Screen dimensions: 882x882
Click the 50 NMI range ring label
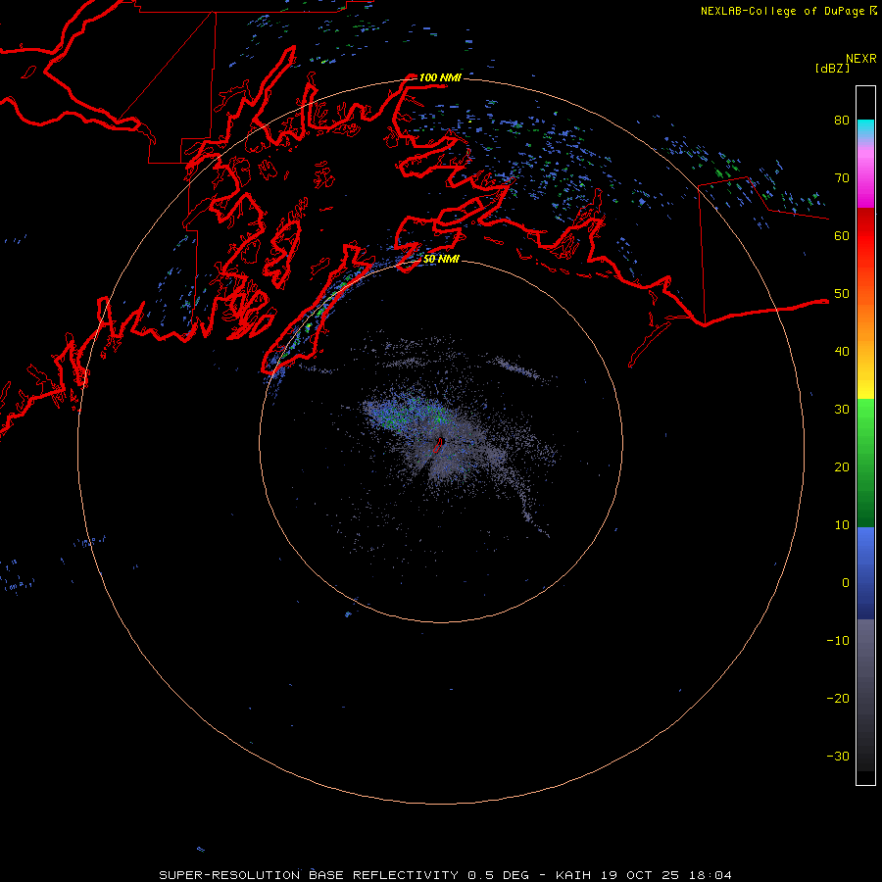pos(441,259)
